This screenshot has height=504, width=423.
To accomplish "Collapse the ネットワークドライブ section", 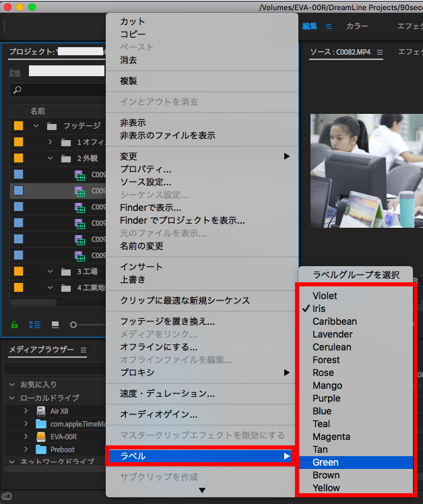I will click(12, 462).
